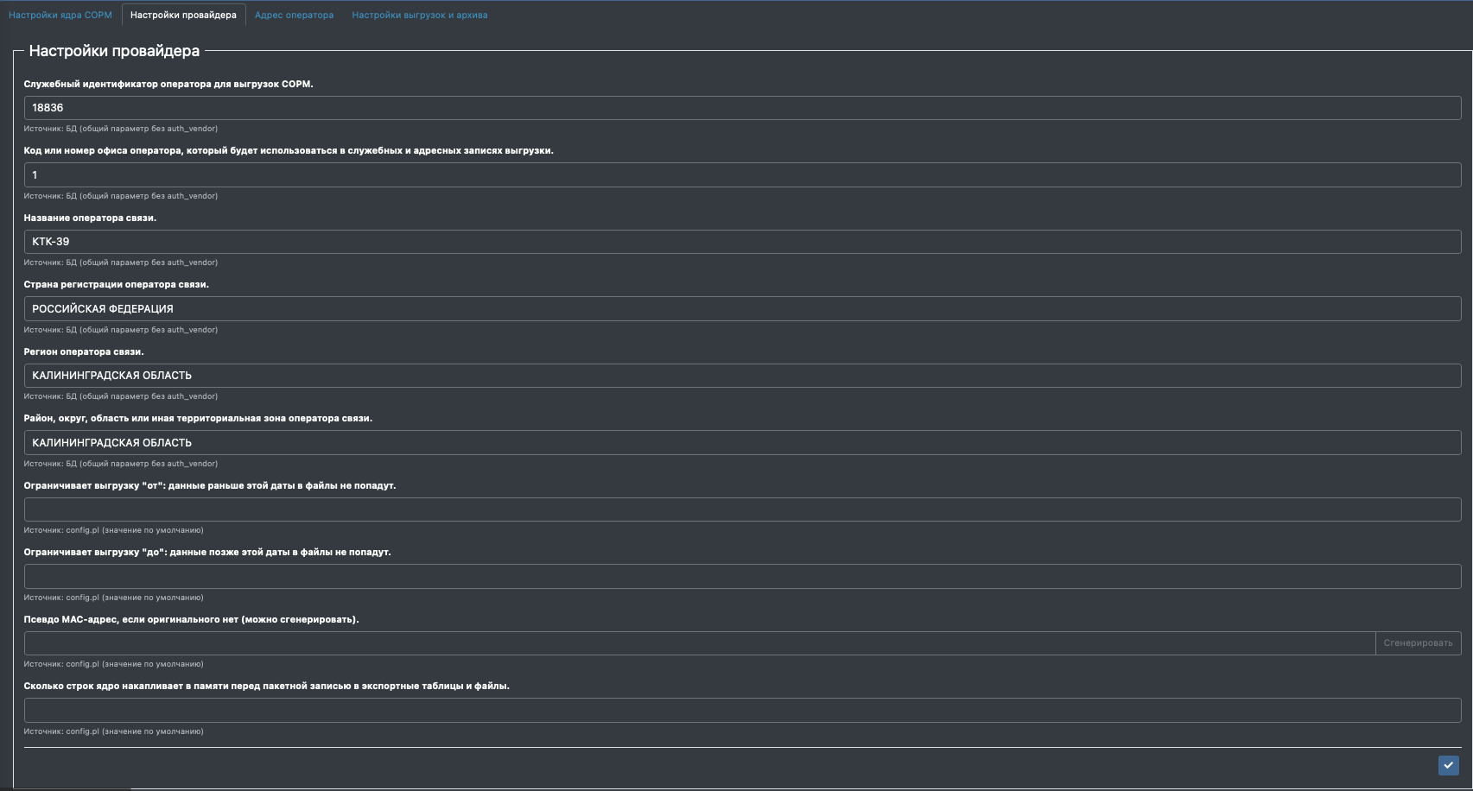This screenshot has width=1473, height=791.
Task: Focus the operator identifier field with 18836
Action: (x=742, y=108)
